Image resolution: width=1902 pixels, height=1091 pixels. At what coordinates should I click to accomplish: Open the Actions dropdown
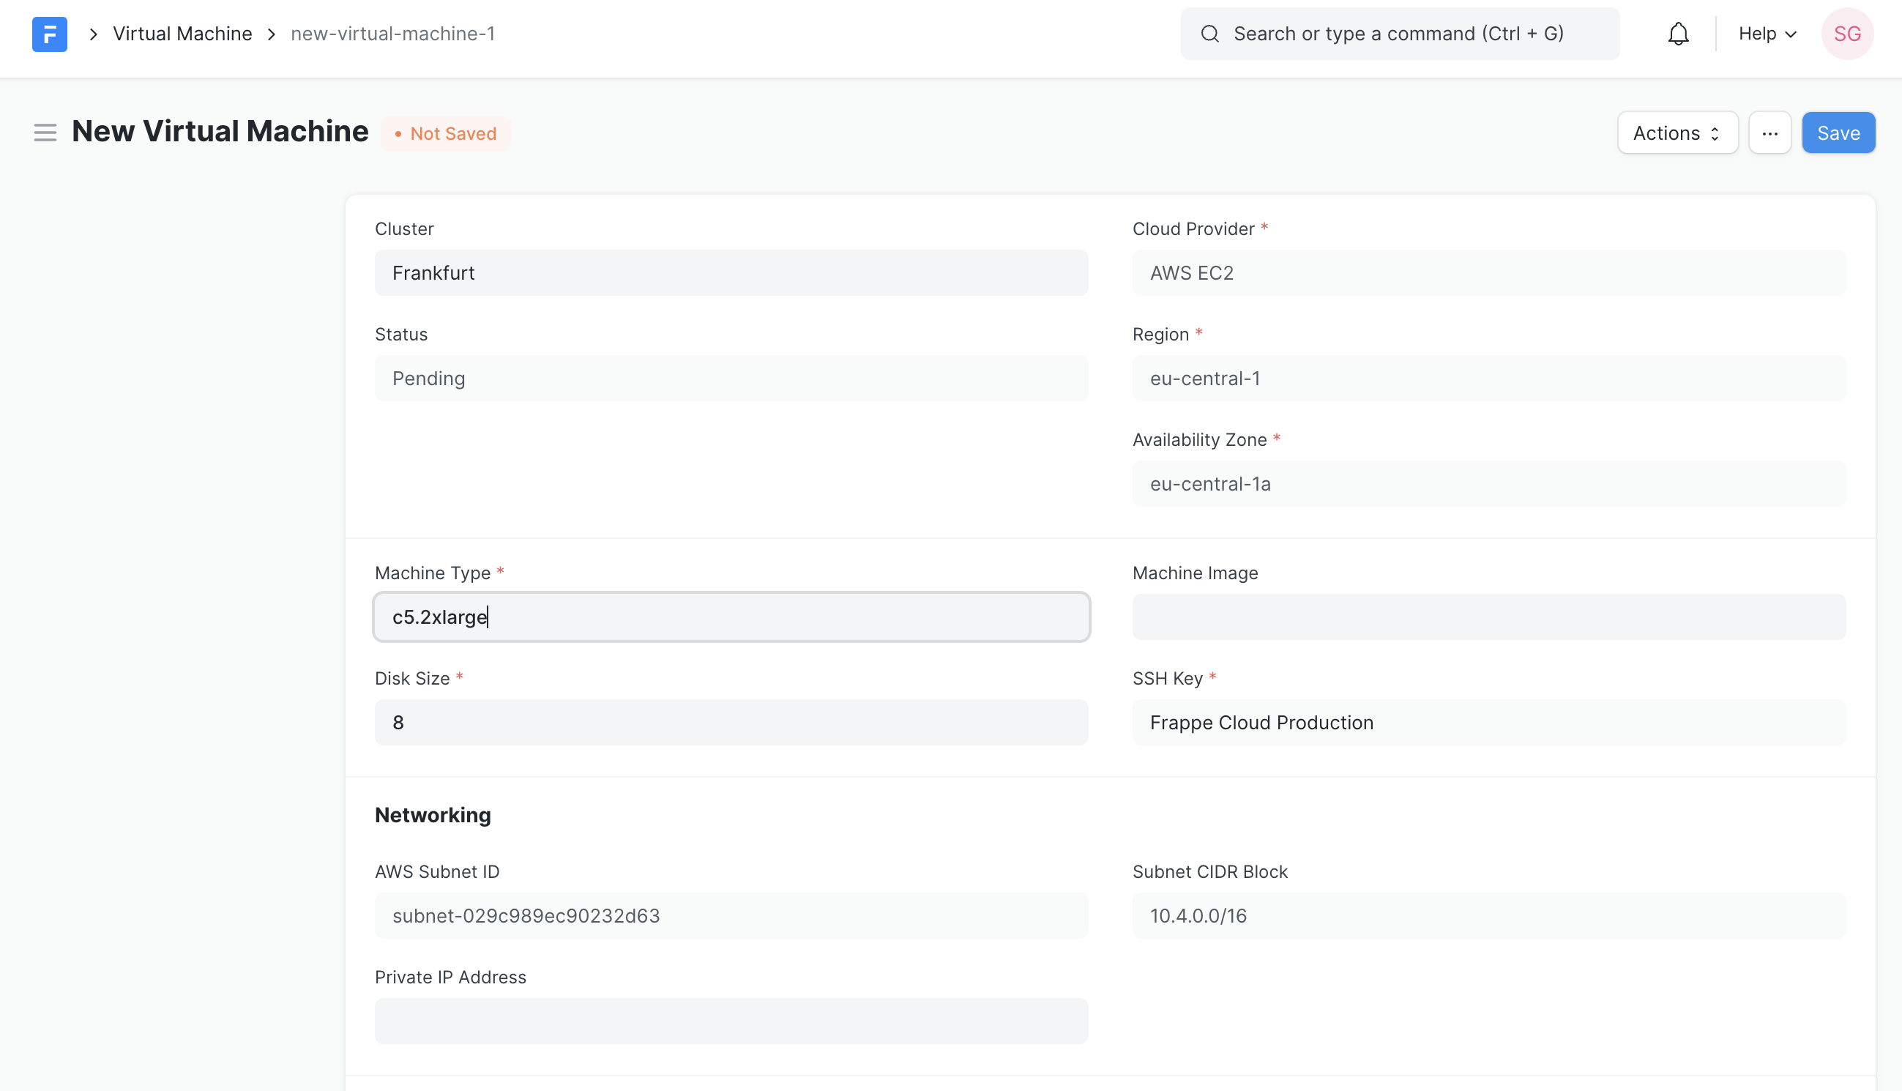(x=1677, y=133)
